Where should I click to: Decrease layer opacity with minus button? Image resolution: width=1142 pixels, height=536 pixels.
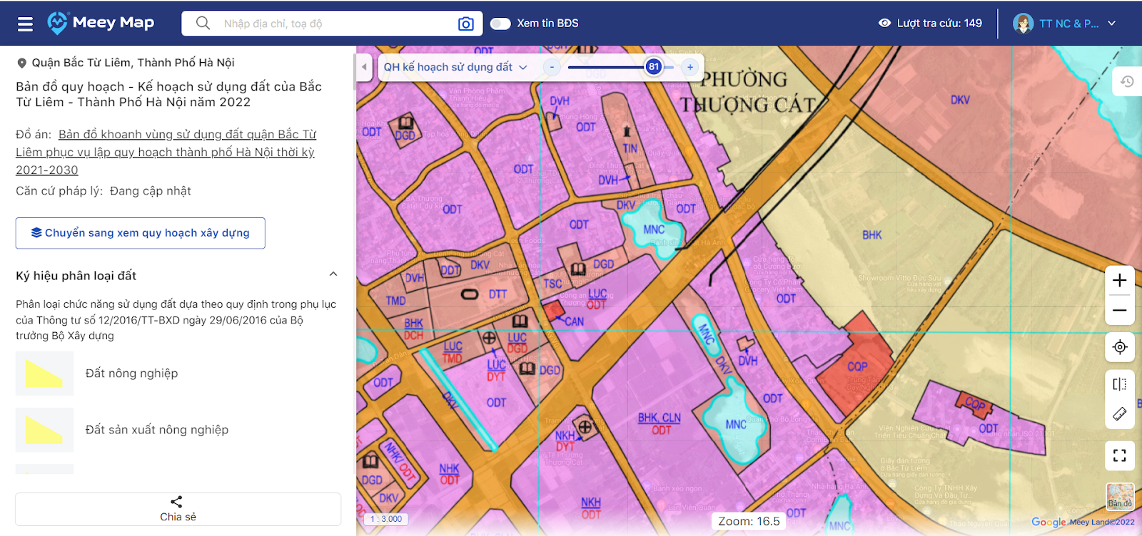coord(552,67)
